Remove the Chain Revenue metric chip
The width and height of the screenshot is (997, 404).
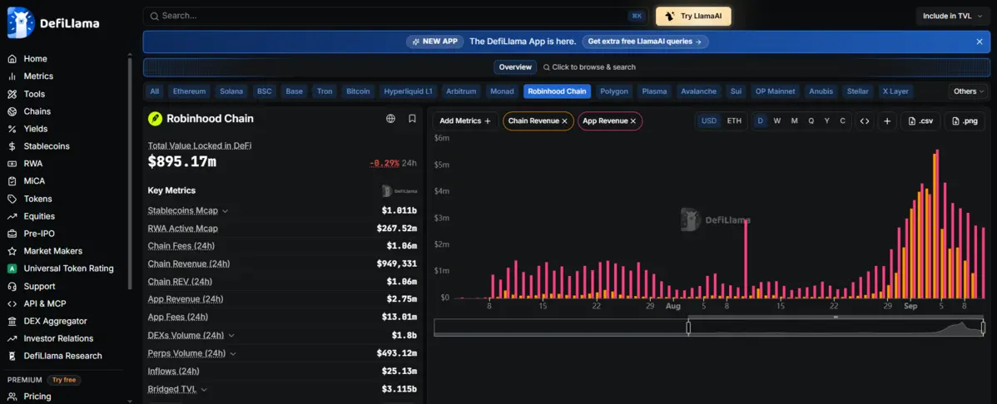564,121
